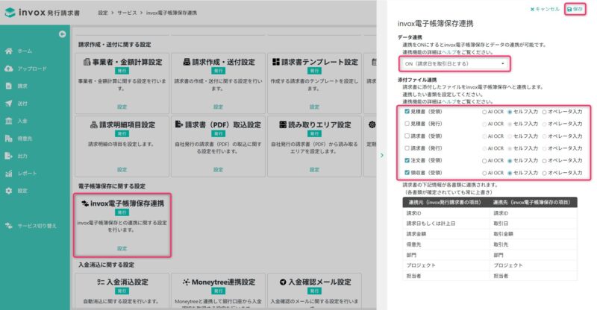
Task: Select オペレータ入力 for 注文書(受領)
Action: (x=545, y=160)
